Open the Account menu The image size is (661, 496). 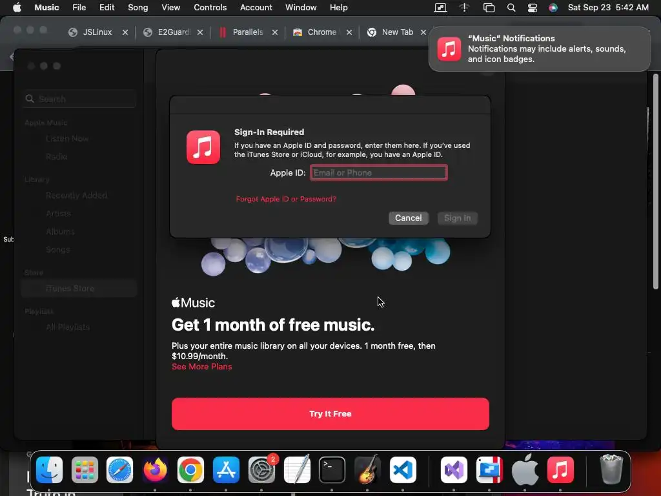(256, 7)
